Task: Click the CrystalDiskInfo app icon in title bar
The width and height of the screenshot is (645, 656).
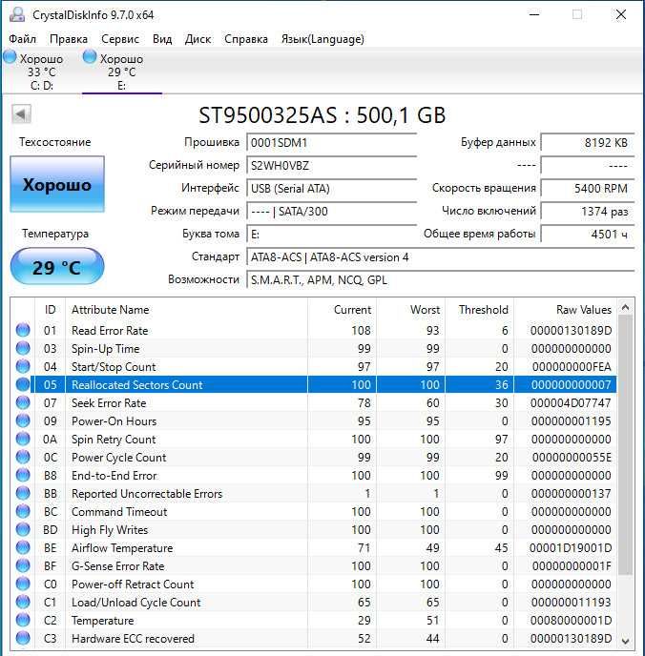Action: [17, 14]
